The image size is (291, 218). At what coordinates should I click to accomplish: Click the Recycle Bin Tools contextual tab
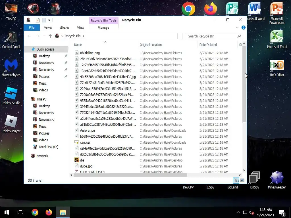click(104, 20)
